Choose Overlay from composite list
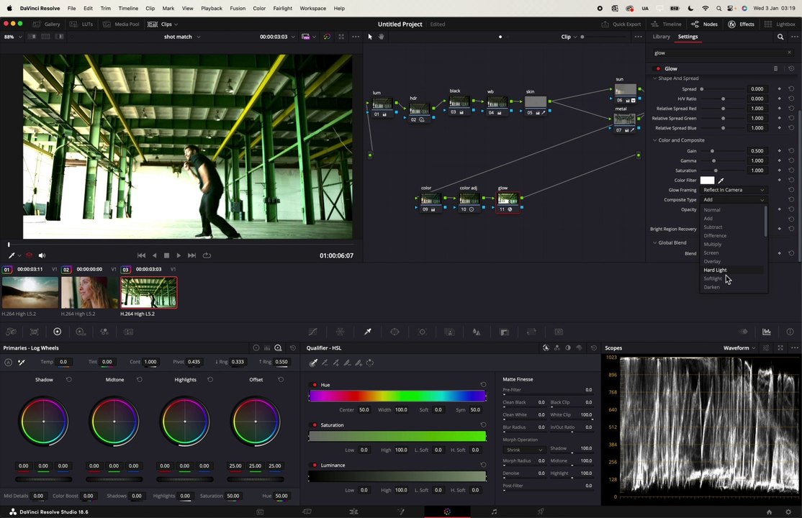 point(712,261)
